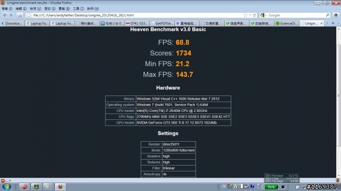Open the (V) View menu
This screenshot has height=191, width=341.
[35, 8]
